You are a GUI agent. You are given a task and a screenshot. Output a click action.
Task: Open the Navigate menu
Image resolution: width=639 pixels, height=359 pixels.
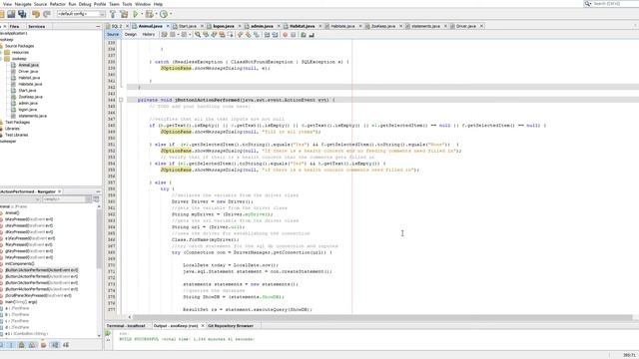23,4
